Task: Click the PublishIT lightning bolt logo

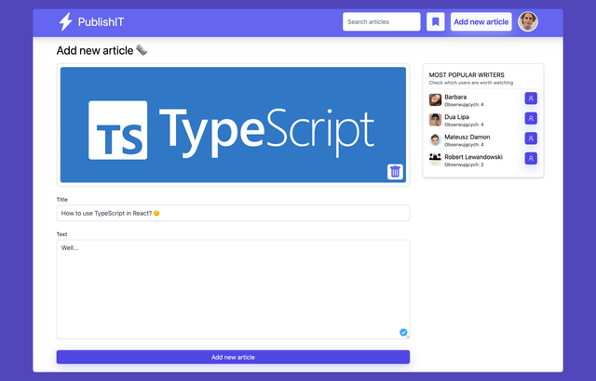Action: click(x=65, y=21)
